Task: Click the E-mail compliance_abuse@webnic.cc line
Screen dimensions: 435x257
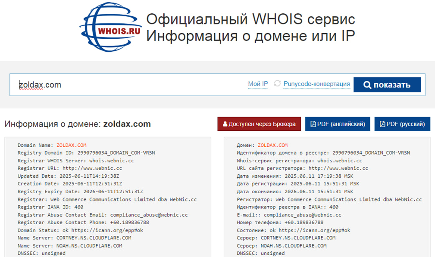Action: click(x=289, y=215)
